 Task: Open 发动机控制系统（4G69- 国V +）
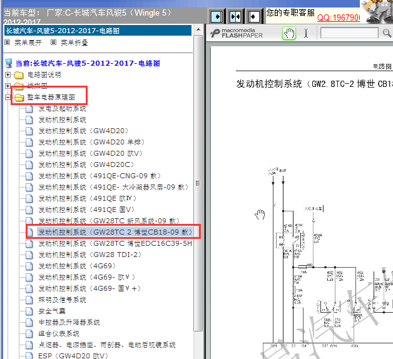pyautogui.click(x=89, y=288)
